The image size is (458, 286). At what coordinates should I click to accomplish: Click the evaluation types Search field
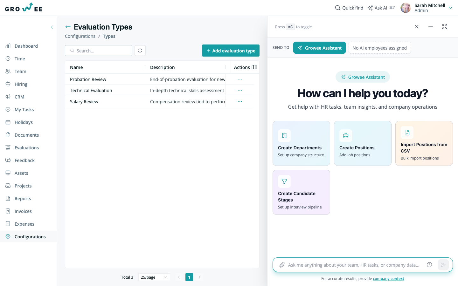(x=99, y=51)
